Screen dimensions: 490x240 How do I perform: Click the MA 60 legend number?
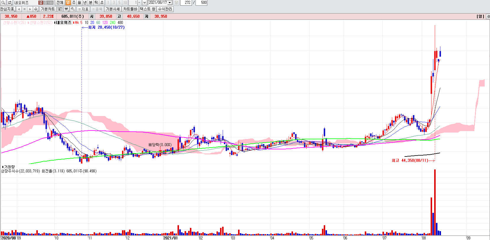click(x=98, y=23)
